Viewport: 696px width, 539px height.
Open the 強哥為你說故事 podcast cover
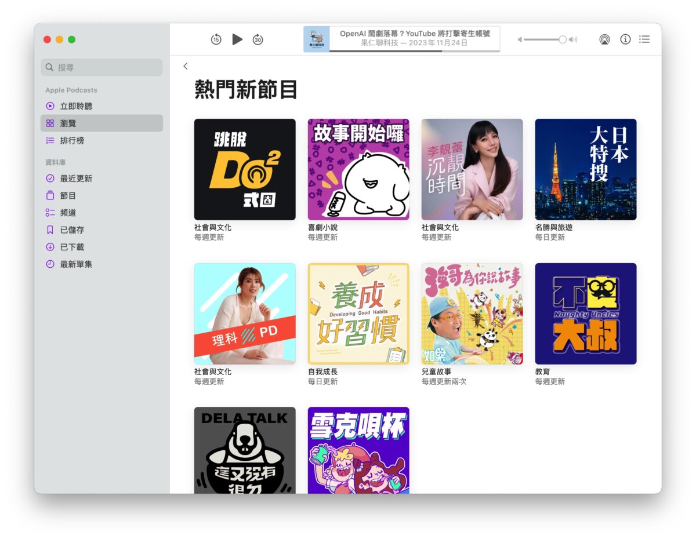coord(472,314)
